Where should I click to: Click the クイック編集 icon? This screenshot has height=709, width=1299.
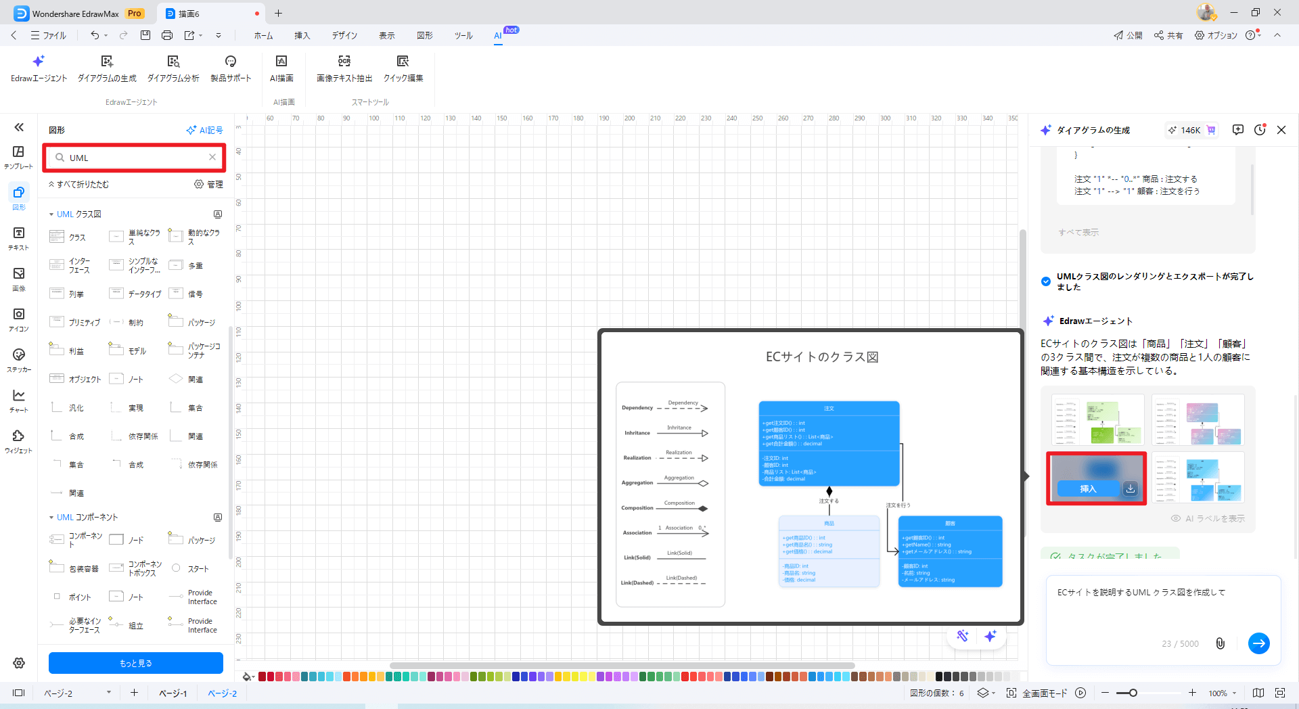pyautogui.click(x=403, y=62)
